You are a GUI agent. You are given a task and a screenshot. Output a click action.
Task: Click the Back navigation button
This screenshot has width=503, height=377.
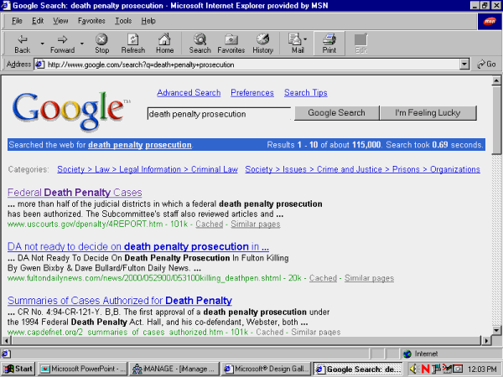21,43
